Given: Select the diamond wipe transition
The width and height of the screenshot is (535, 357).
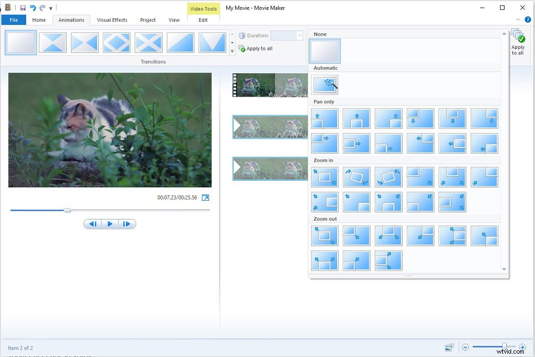Looking at the screenshot, I should click(x=117, y=43).
